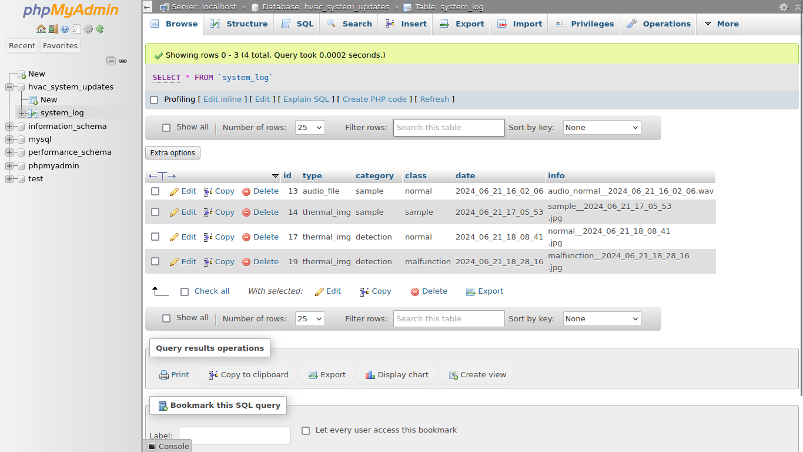Open MySQL documentation icon in sidebar

pos(76,29)
